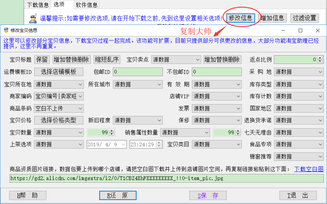Decrease the 宝贝数量 spinner value
Image resolution: width=327 pixels, height=204 pixels.
pyautogui.click(x=112, y=134)
